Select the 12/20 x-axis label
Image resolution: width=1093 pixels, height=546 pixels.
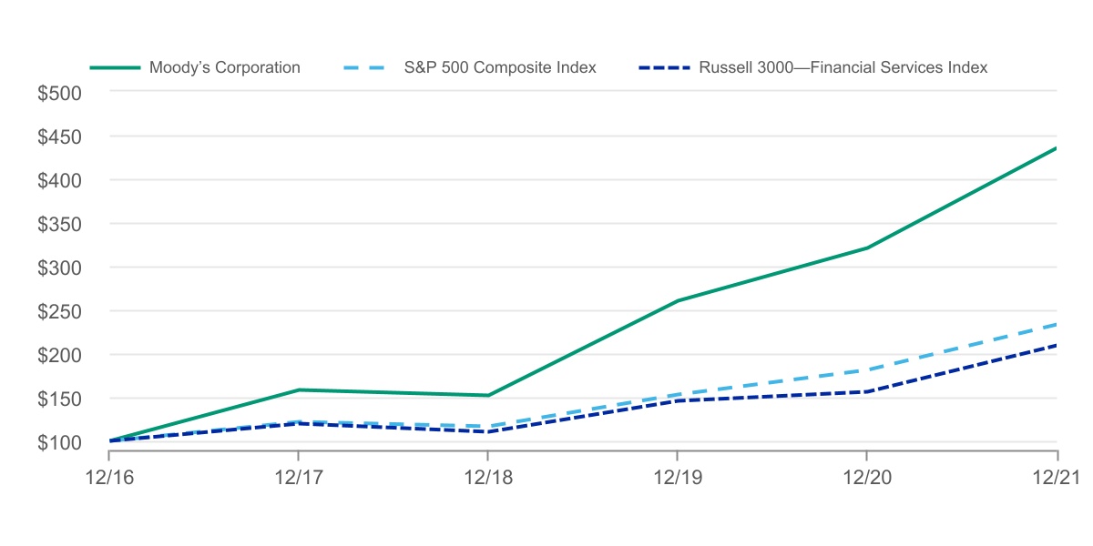coord(866,476)
